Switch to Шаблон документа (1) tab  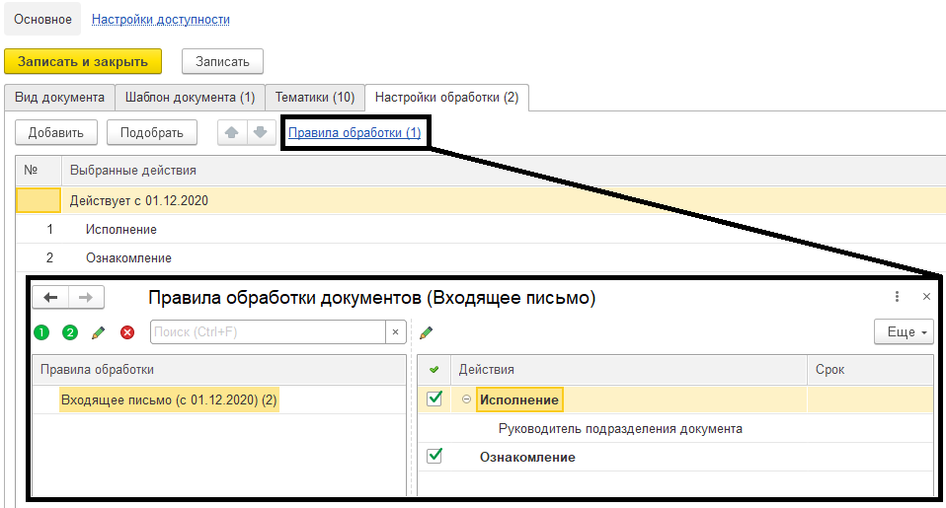190,97
